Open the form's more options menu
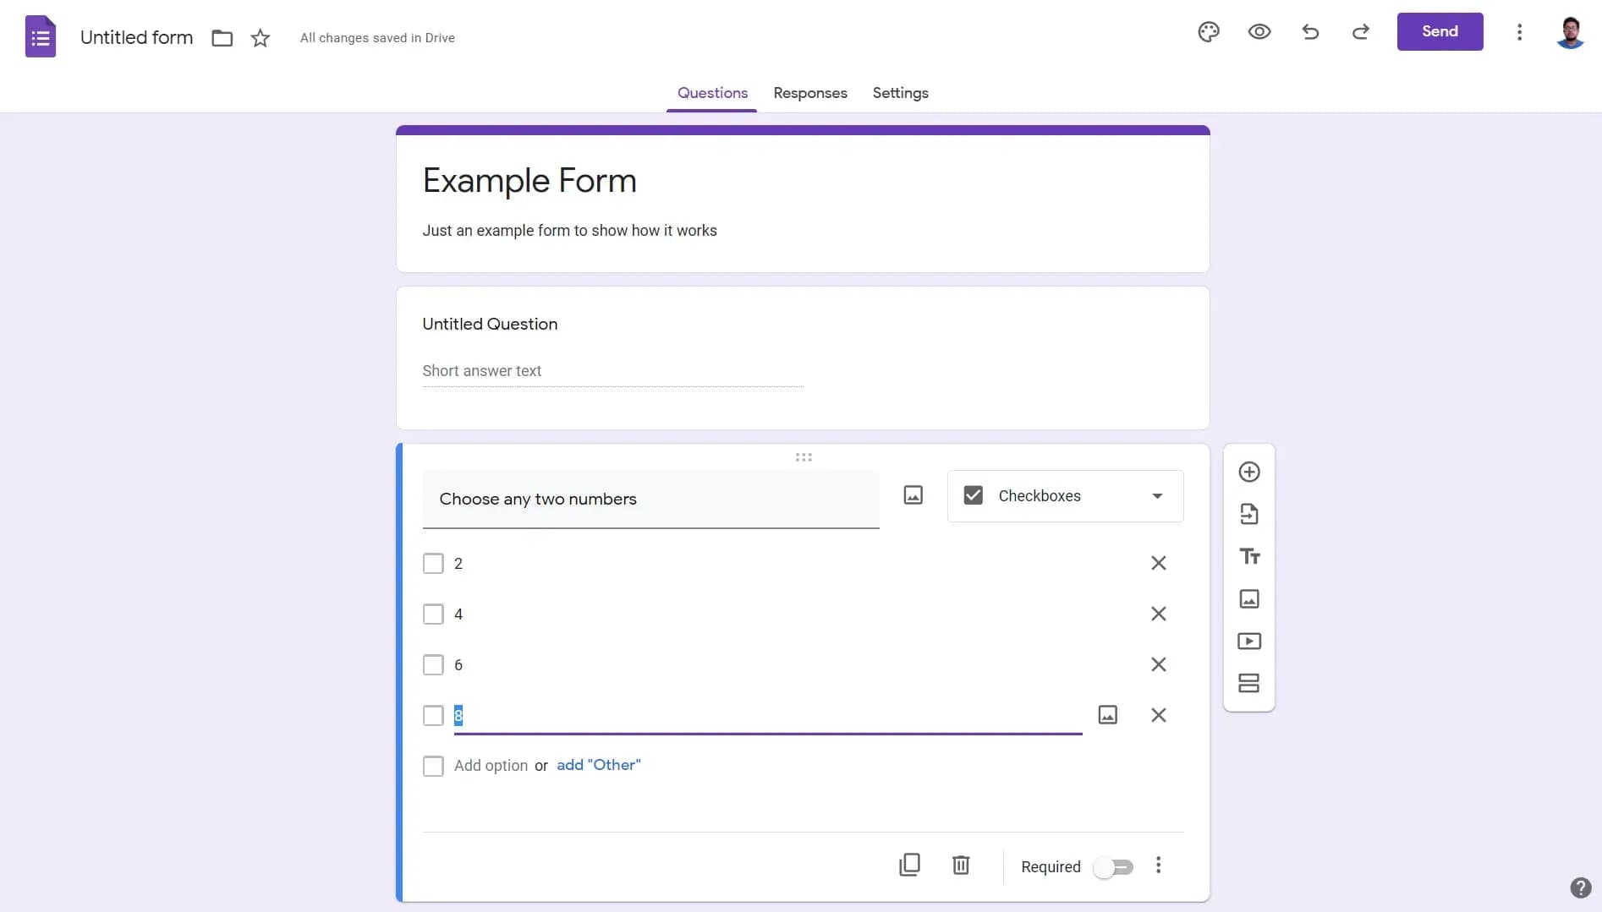The image size is (1602, 912). [x=1519, y=32]
